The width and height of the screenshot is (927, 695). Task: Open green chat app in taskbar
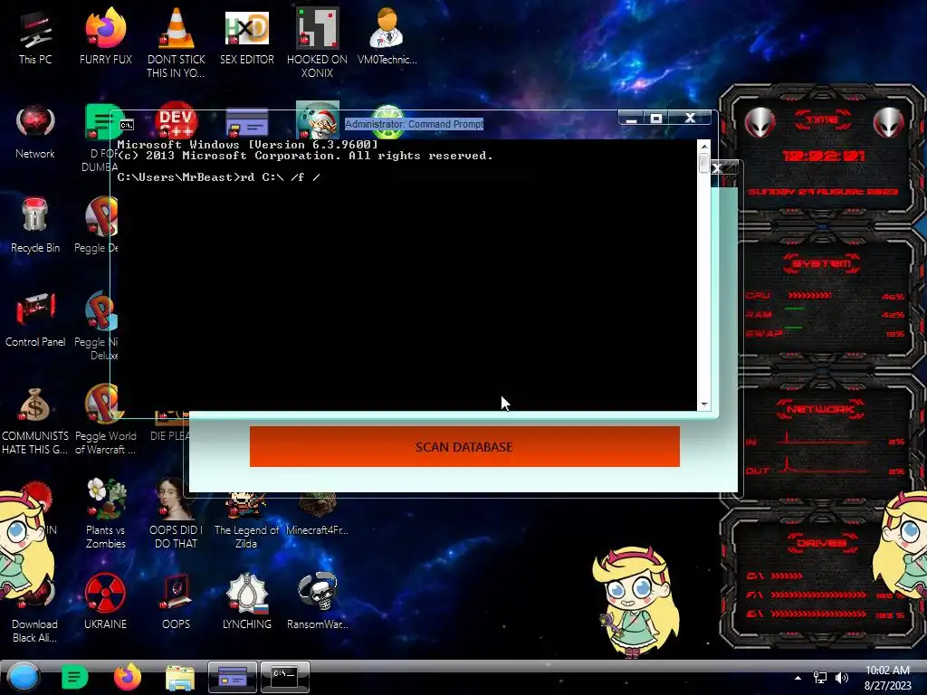pyautogui.click(x=74, y=677)
